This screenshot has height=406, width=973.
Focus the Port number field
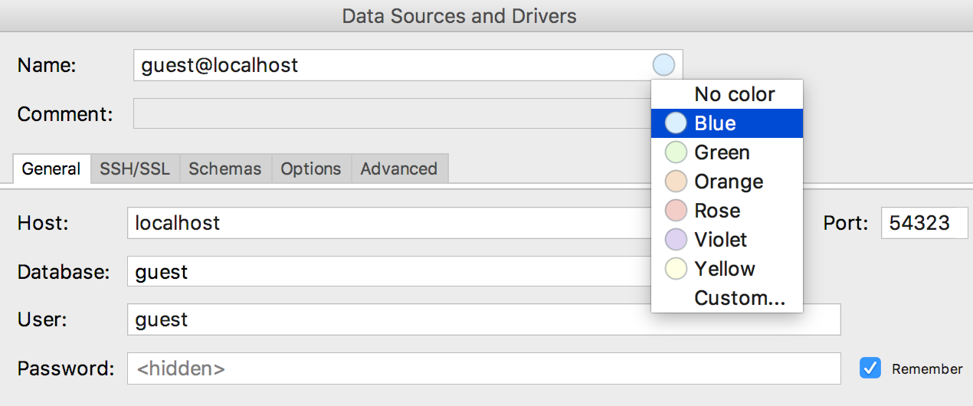[923, 223]
